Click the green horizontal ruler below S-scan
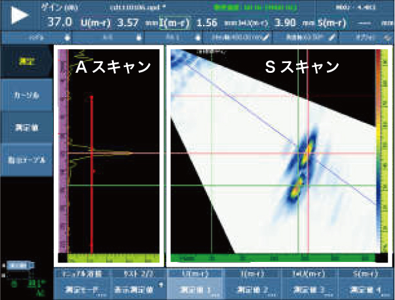 [x=275, y=258]
